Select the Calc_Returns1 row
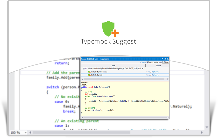This screenshot has width=218, height=138. click(125, 75)
